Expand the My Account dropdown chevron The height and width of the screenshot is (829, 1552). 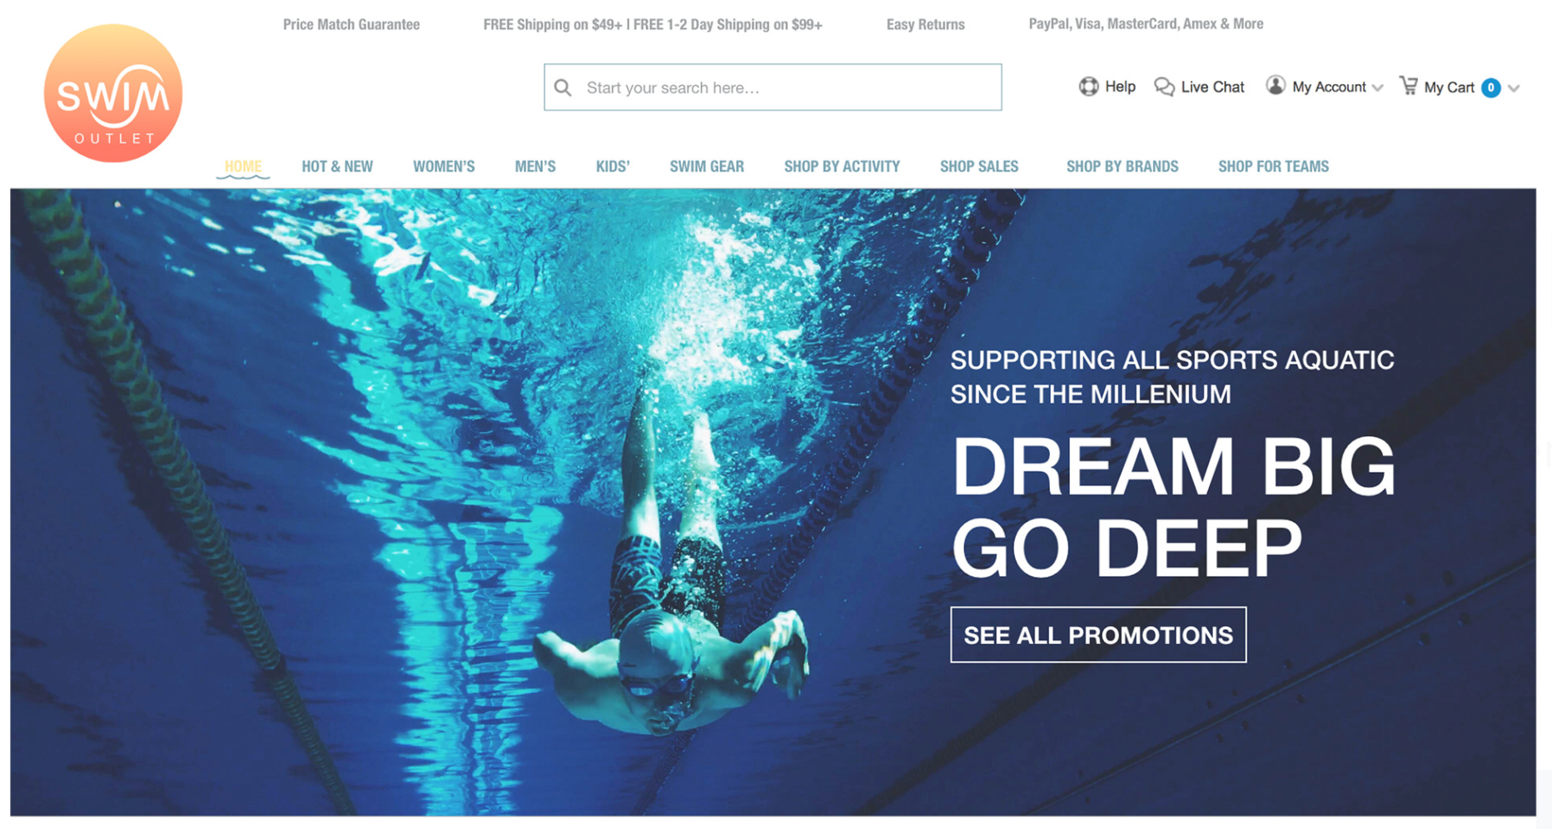coord(1377,87)
